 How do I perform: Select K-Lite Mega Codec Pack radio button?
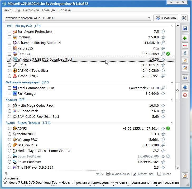tap(9, 106)
